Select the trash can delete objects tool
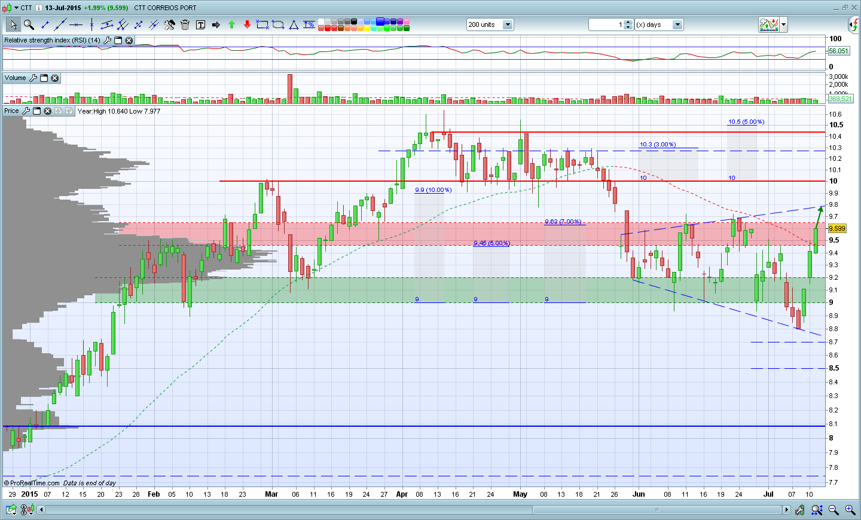 [185, 25]
